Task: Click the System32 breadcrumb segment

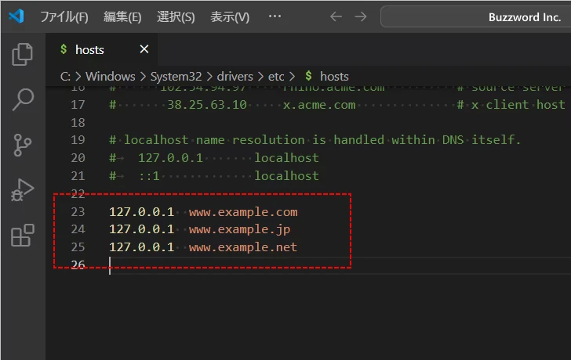Action: pyautogui.click(x=175, y=76)
